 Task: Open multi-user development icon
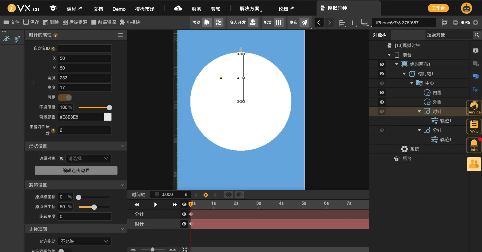click(x=253, y=22)
